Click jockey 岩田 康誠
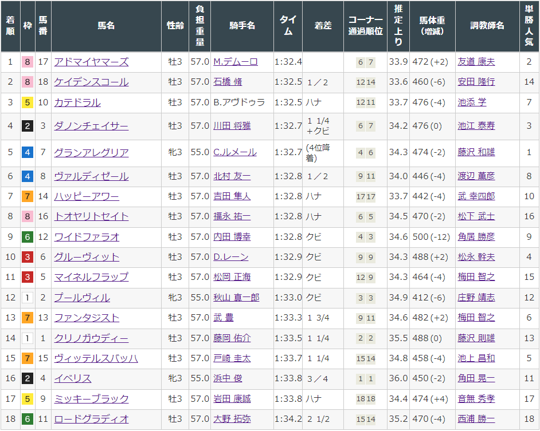Image resolution: width=540 pixels, height=431 pixels. coord(232,399)
